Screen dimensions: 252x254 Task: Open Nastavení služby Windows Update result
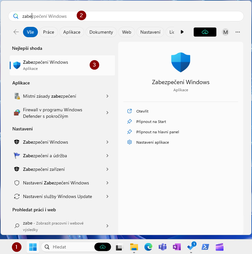coord(63,196)
